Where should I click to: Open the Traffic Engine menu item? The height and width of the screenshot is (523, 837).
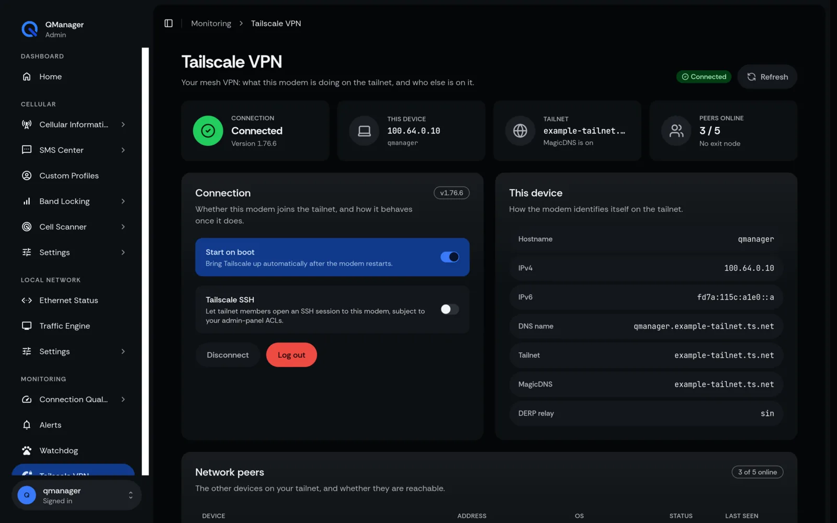73,326
